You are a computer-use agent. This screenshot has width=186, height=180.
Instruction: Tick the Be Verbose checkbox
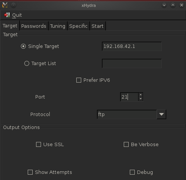126,144
